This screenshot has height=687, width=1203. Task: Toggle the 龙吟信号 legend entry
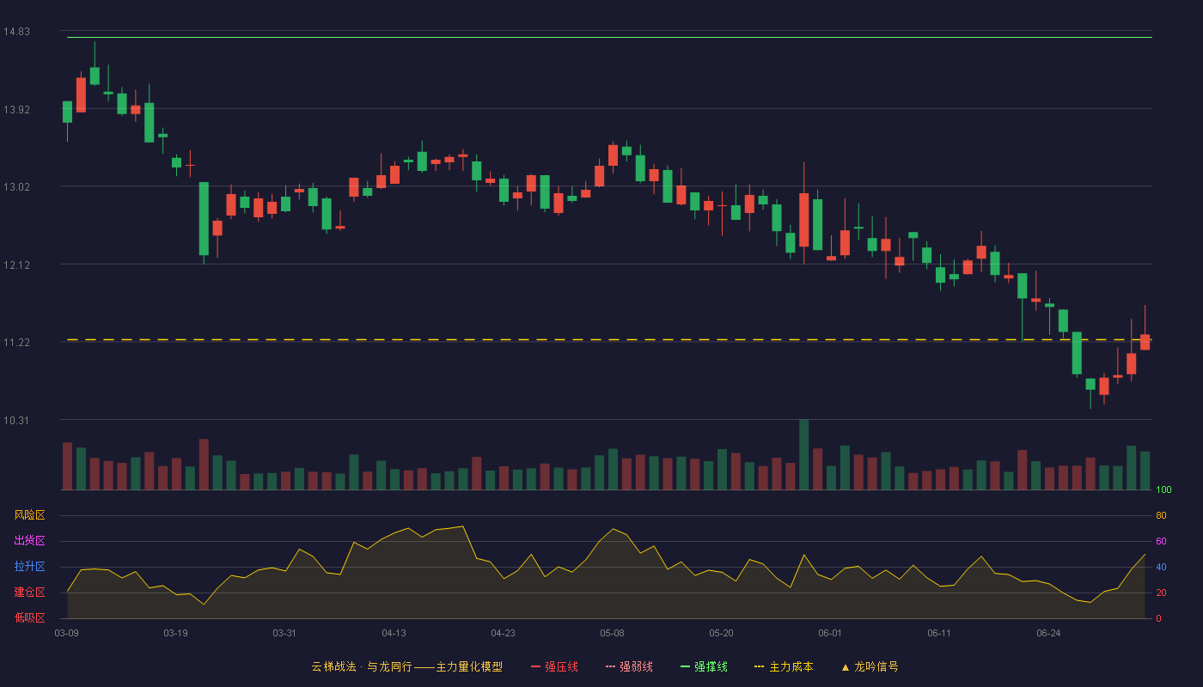pyautogui.click(x=870, y=666)
